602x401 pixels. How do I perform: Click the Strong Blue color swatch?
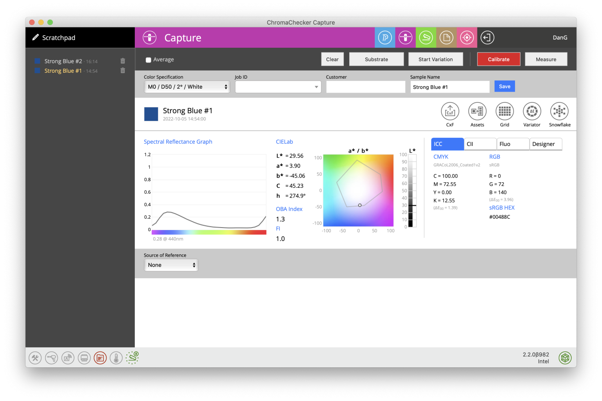click(x=151, y=114)
